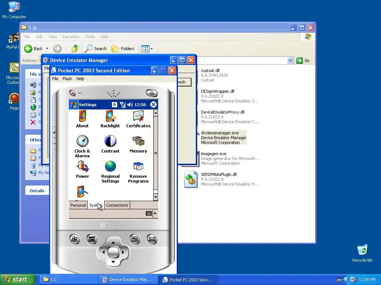
Task: Open the Certificates settings icon
Action: click(x=138, y=119)
